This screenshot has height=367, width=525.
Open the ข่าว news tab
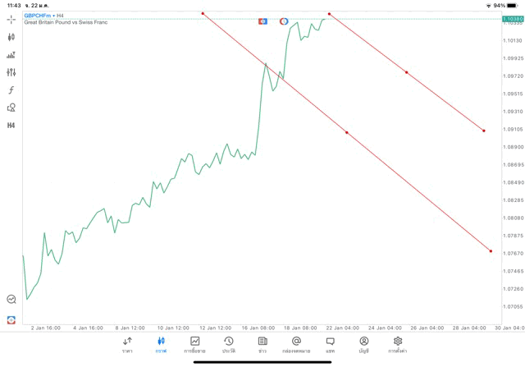tap(262, 345)
